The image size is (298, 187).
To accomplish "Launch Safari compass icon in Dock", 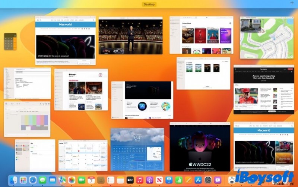I will pyautogui.click(x=33, y=180).
